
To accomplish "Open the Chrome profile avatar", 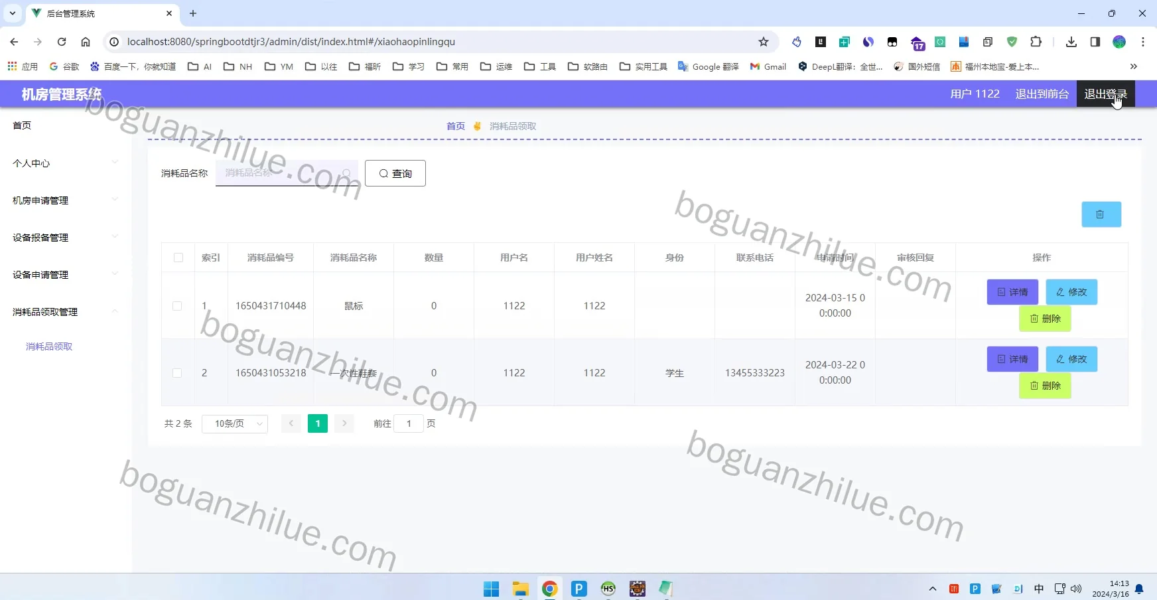I will [x=1119, y=42].
